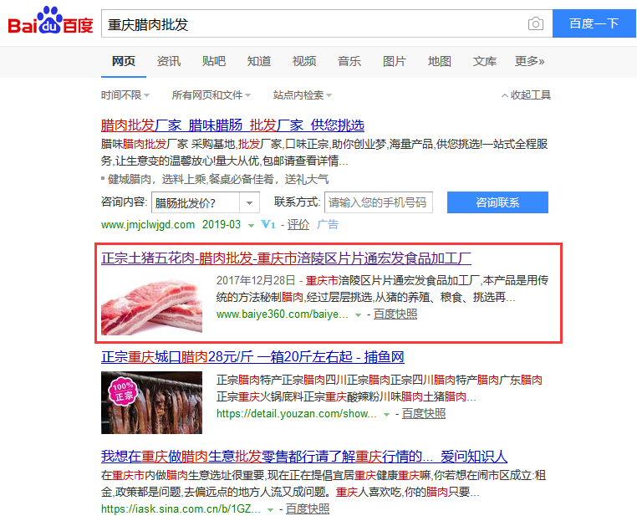637x516 pixels.
Task: Switch to the 视频 tab
Action: 304,61
